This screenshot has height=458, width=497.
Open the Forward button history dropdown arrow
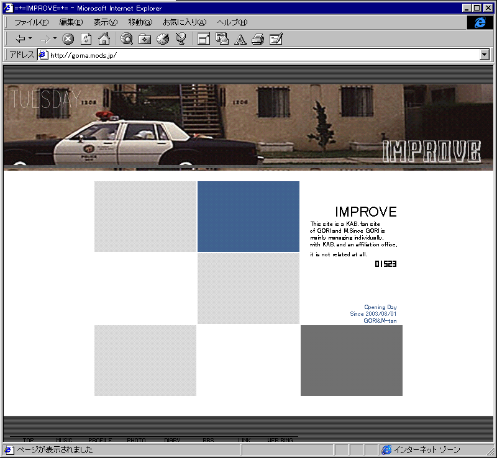point(55,38)
